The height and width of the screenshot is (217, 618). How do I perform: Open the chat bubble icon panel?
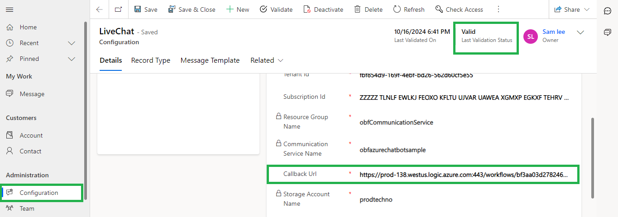coord(608,10)
